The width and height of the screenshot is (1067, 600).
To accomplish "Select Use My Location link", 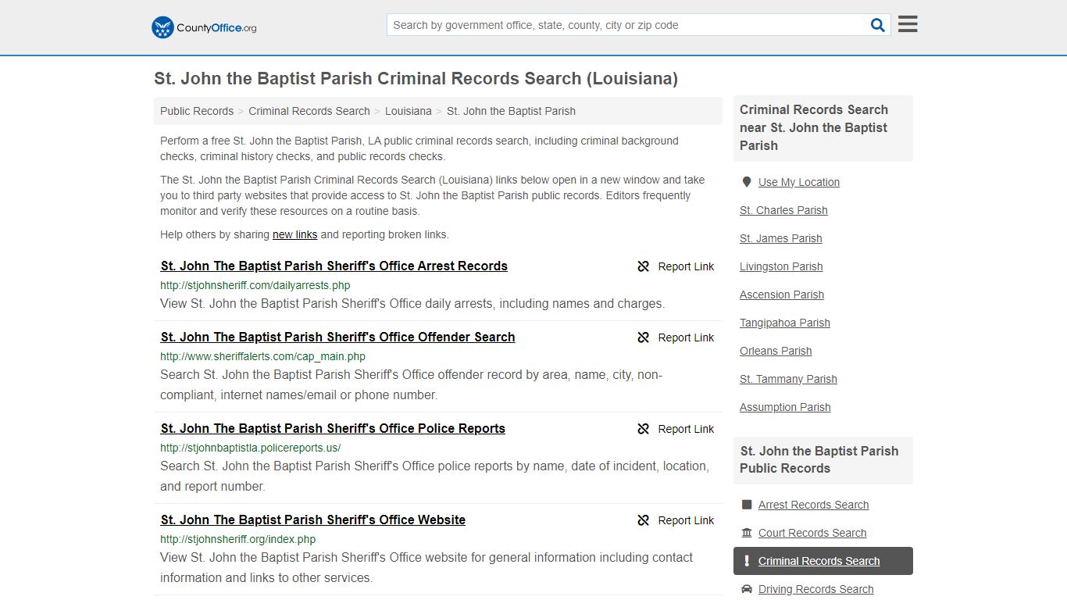I will [799, 182].
